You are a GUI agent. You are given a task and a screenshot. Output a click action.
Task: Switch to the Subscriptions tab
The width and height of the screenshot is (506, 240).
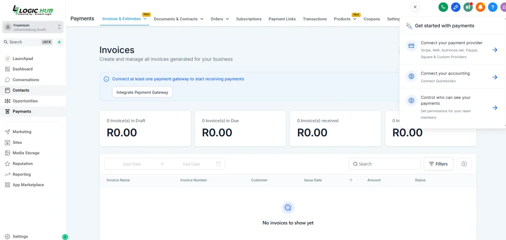click(249, 19)
